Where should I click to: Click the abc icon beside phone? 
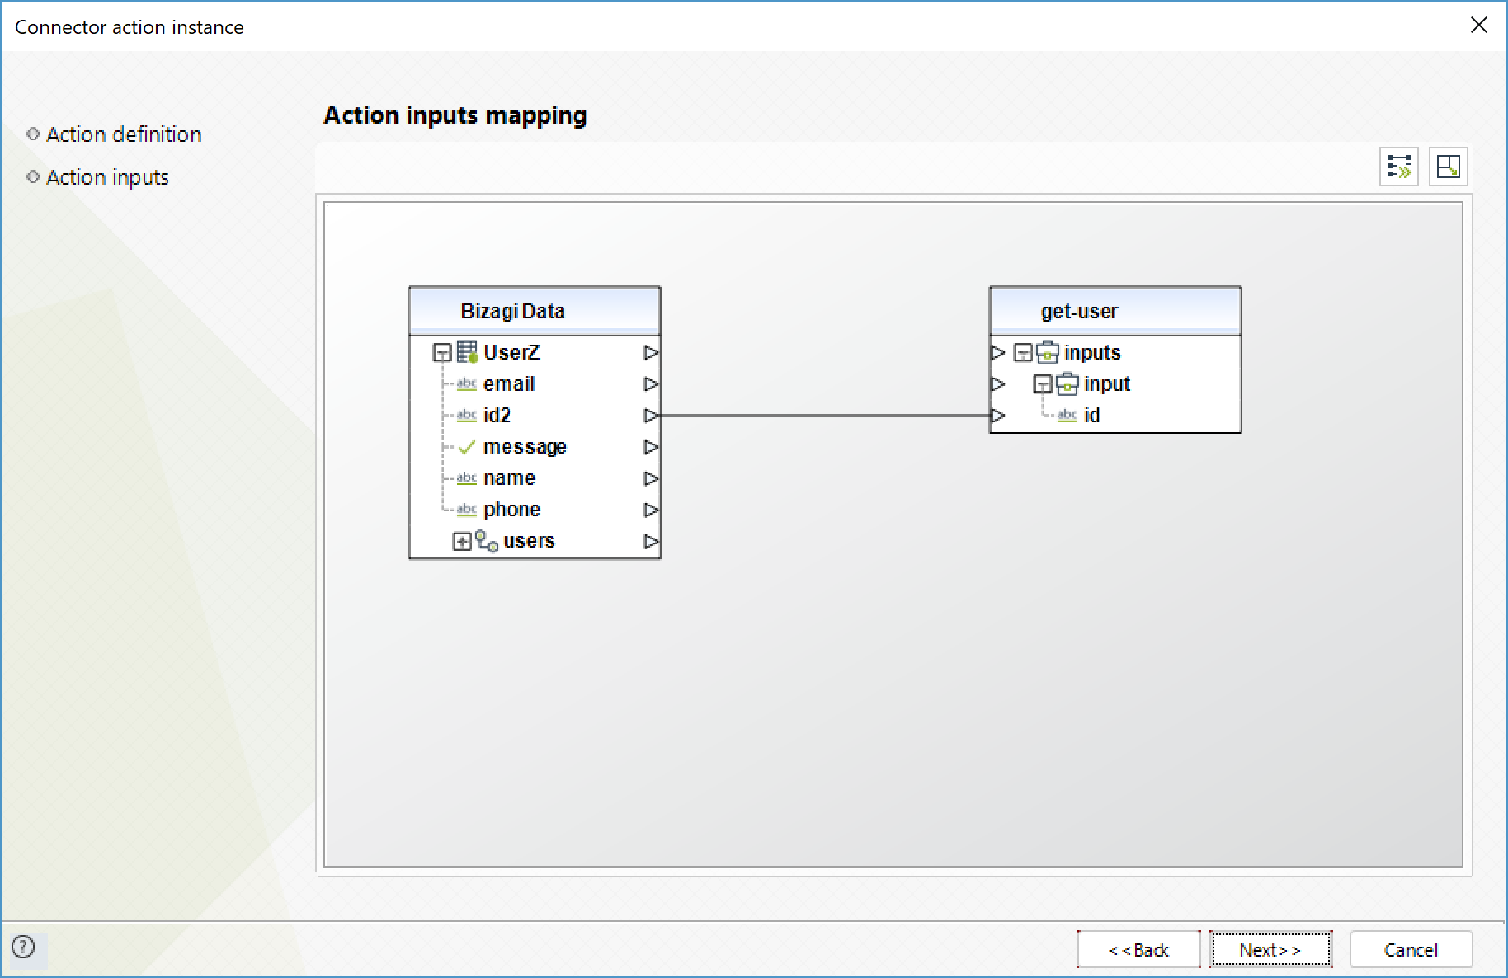[x=467, y=510]
